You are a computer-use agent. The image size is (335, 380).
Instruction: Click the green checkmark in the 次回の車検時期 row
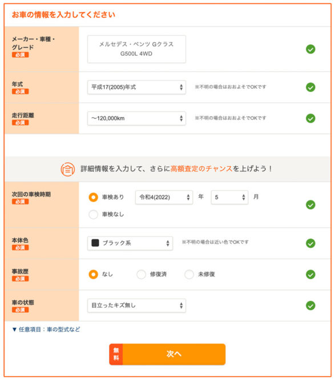pyautogui.click(x=310, y=205)
